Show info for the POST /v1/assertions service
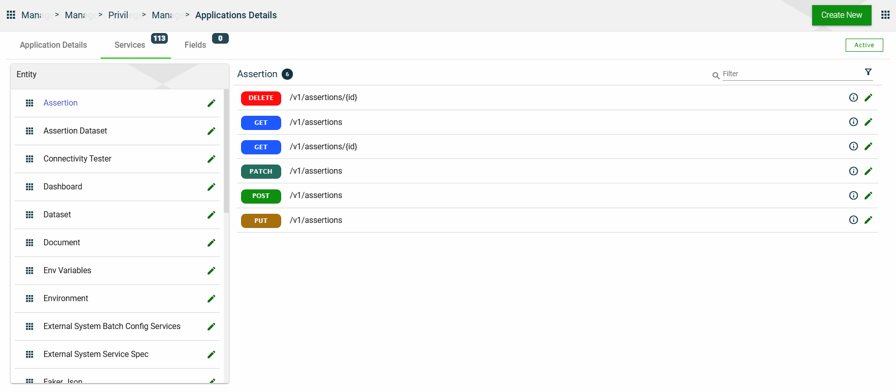 853,195
